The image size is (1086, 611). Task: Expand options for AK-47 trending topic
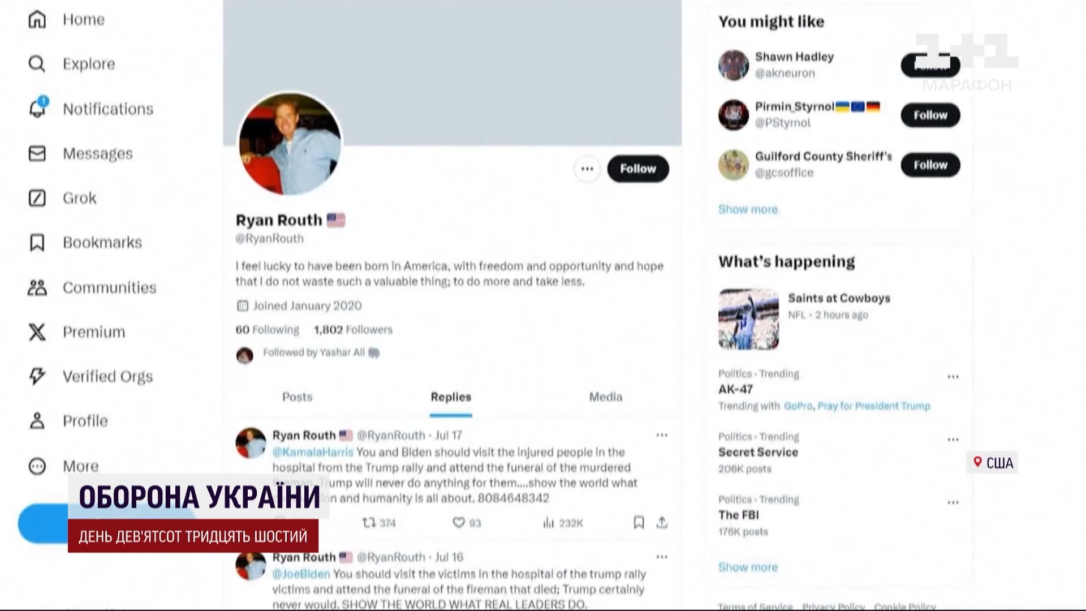(x=953, y=377)
